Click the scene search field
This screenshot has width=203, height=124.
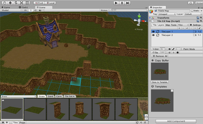(x=129, y=10)
